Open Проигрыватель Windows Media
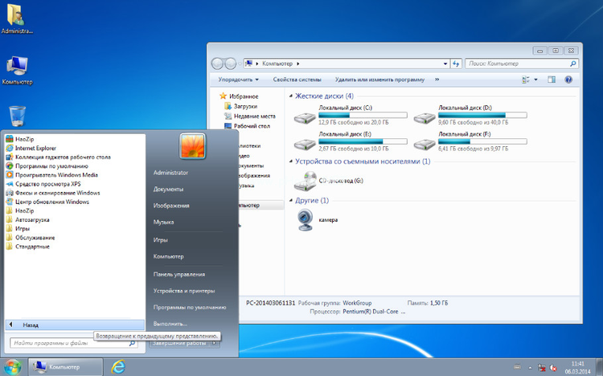Viewport: 603px width, 376px height. coord(55,174)
